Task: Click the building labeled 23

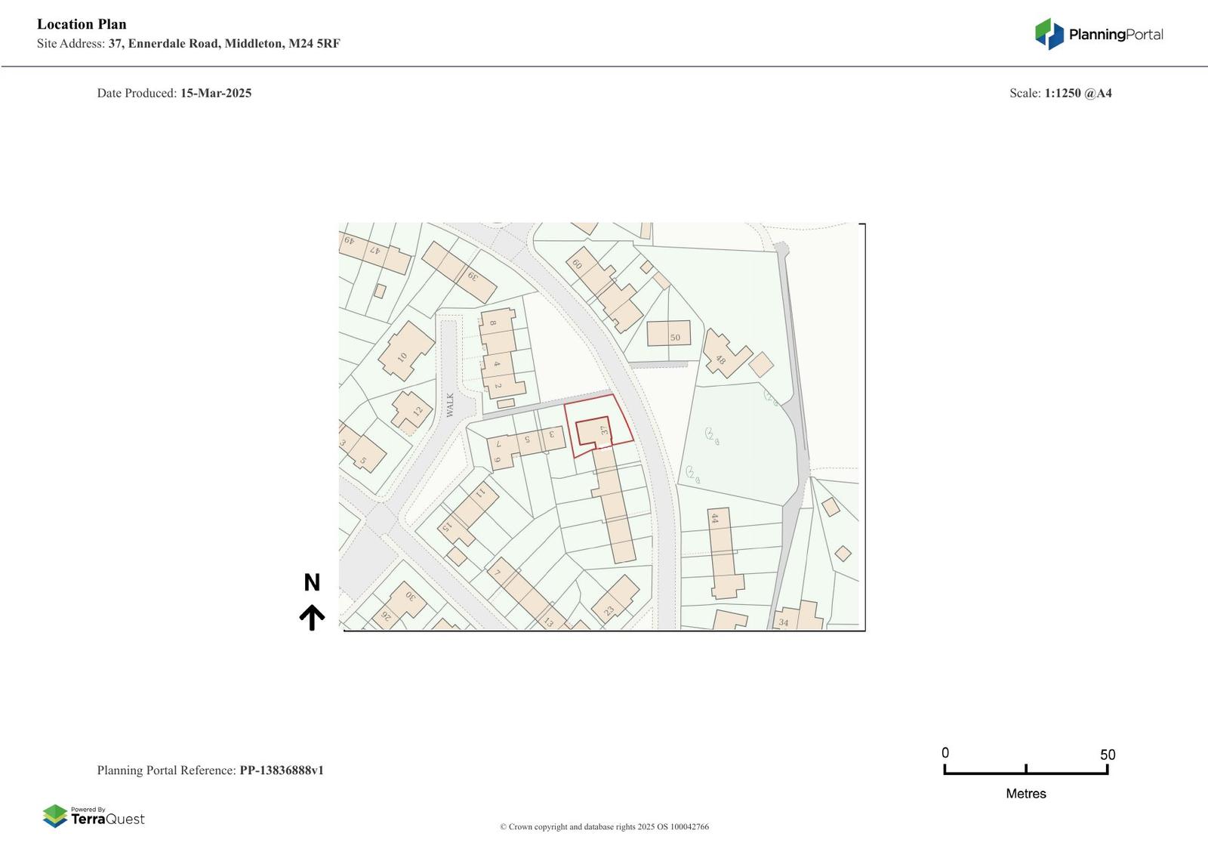Action: [x=615, y=599]
